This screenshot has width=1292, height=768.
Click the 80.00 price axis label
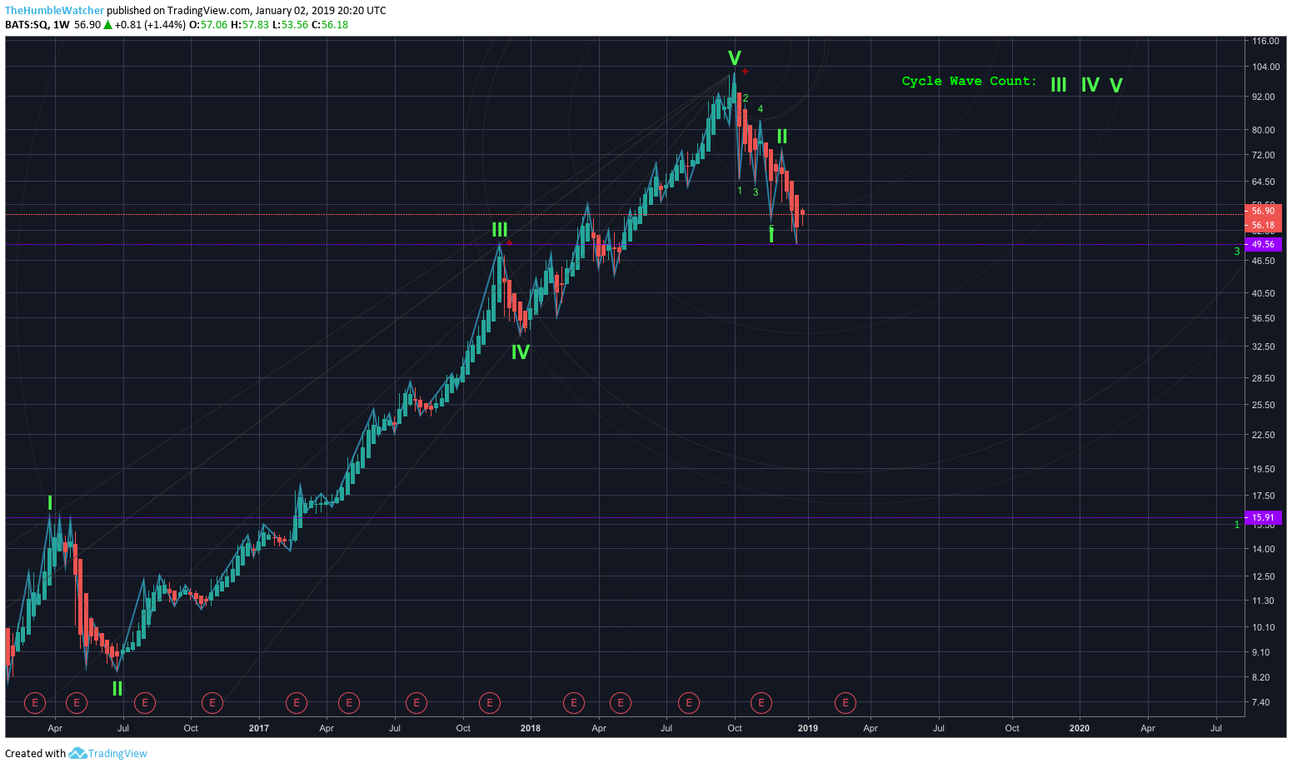pos(1263,130)
